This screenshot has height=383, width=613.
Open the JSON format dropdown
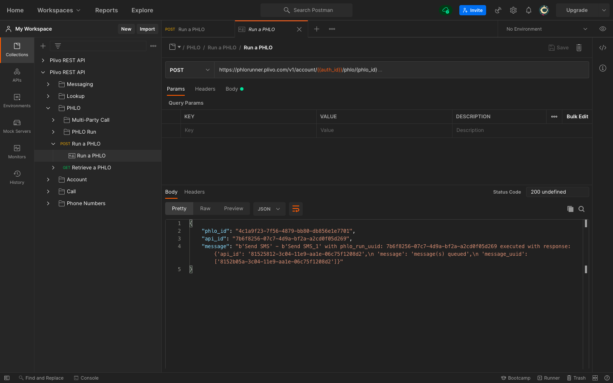click(x=269, y=209)
